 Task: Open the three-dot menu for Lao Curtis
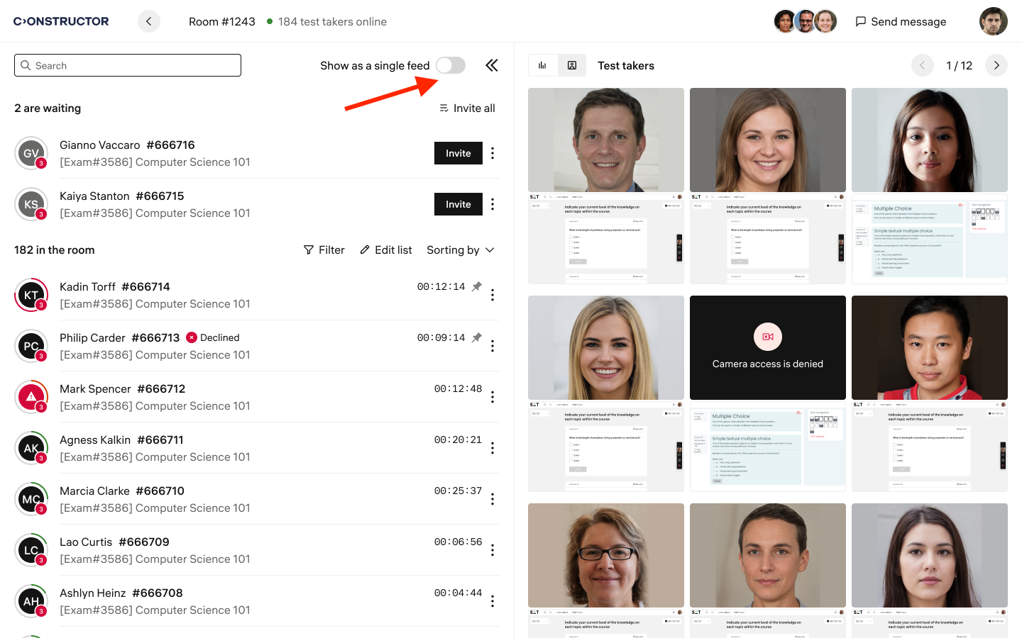point(493,550)
